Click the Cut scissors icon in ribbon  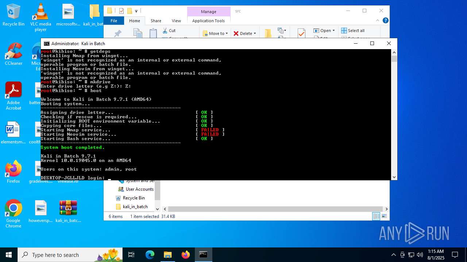tap(165, 31)
